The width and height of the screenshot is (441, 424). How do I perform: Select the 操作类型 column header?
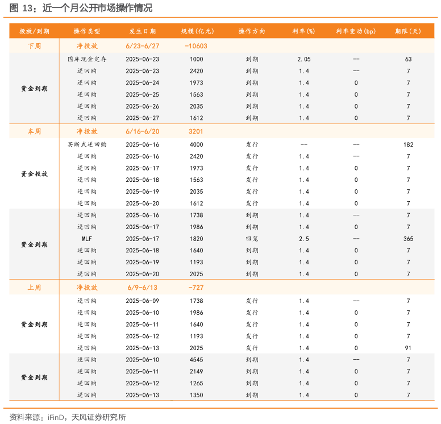pyautogui.click(x=87, y=32)
